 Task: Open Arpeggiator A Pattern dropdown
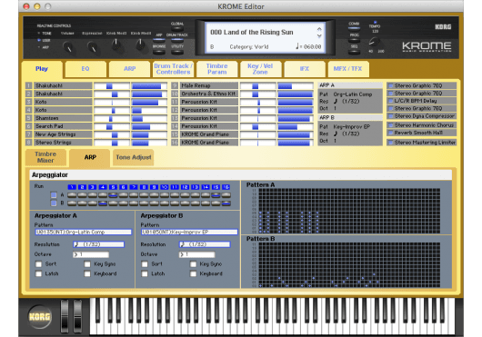point(84,232)
